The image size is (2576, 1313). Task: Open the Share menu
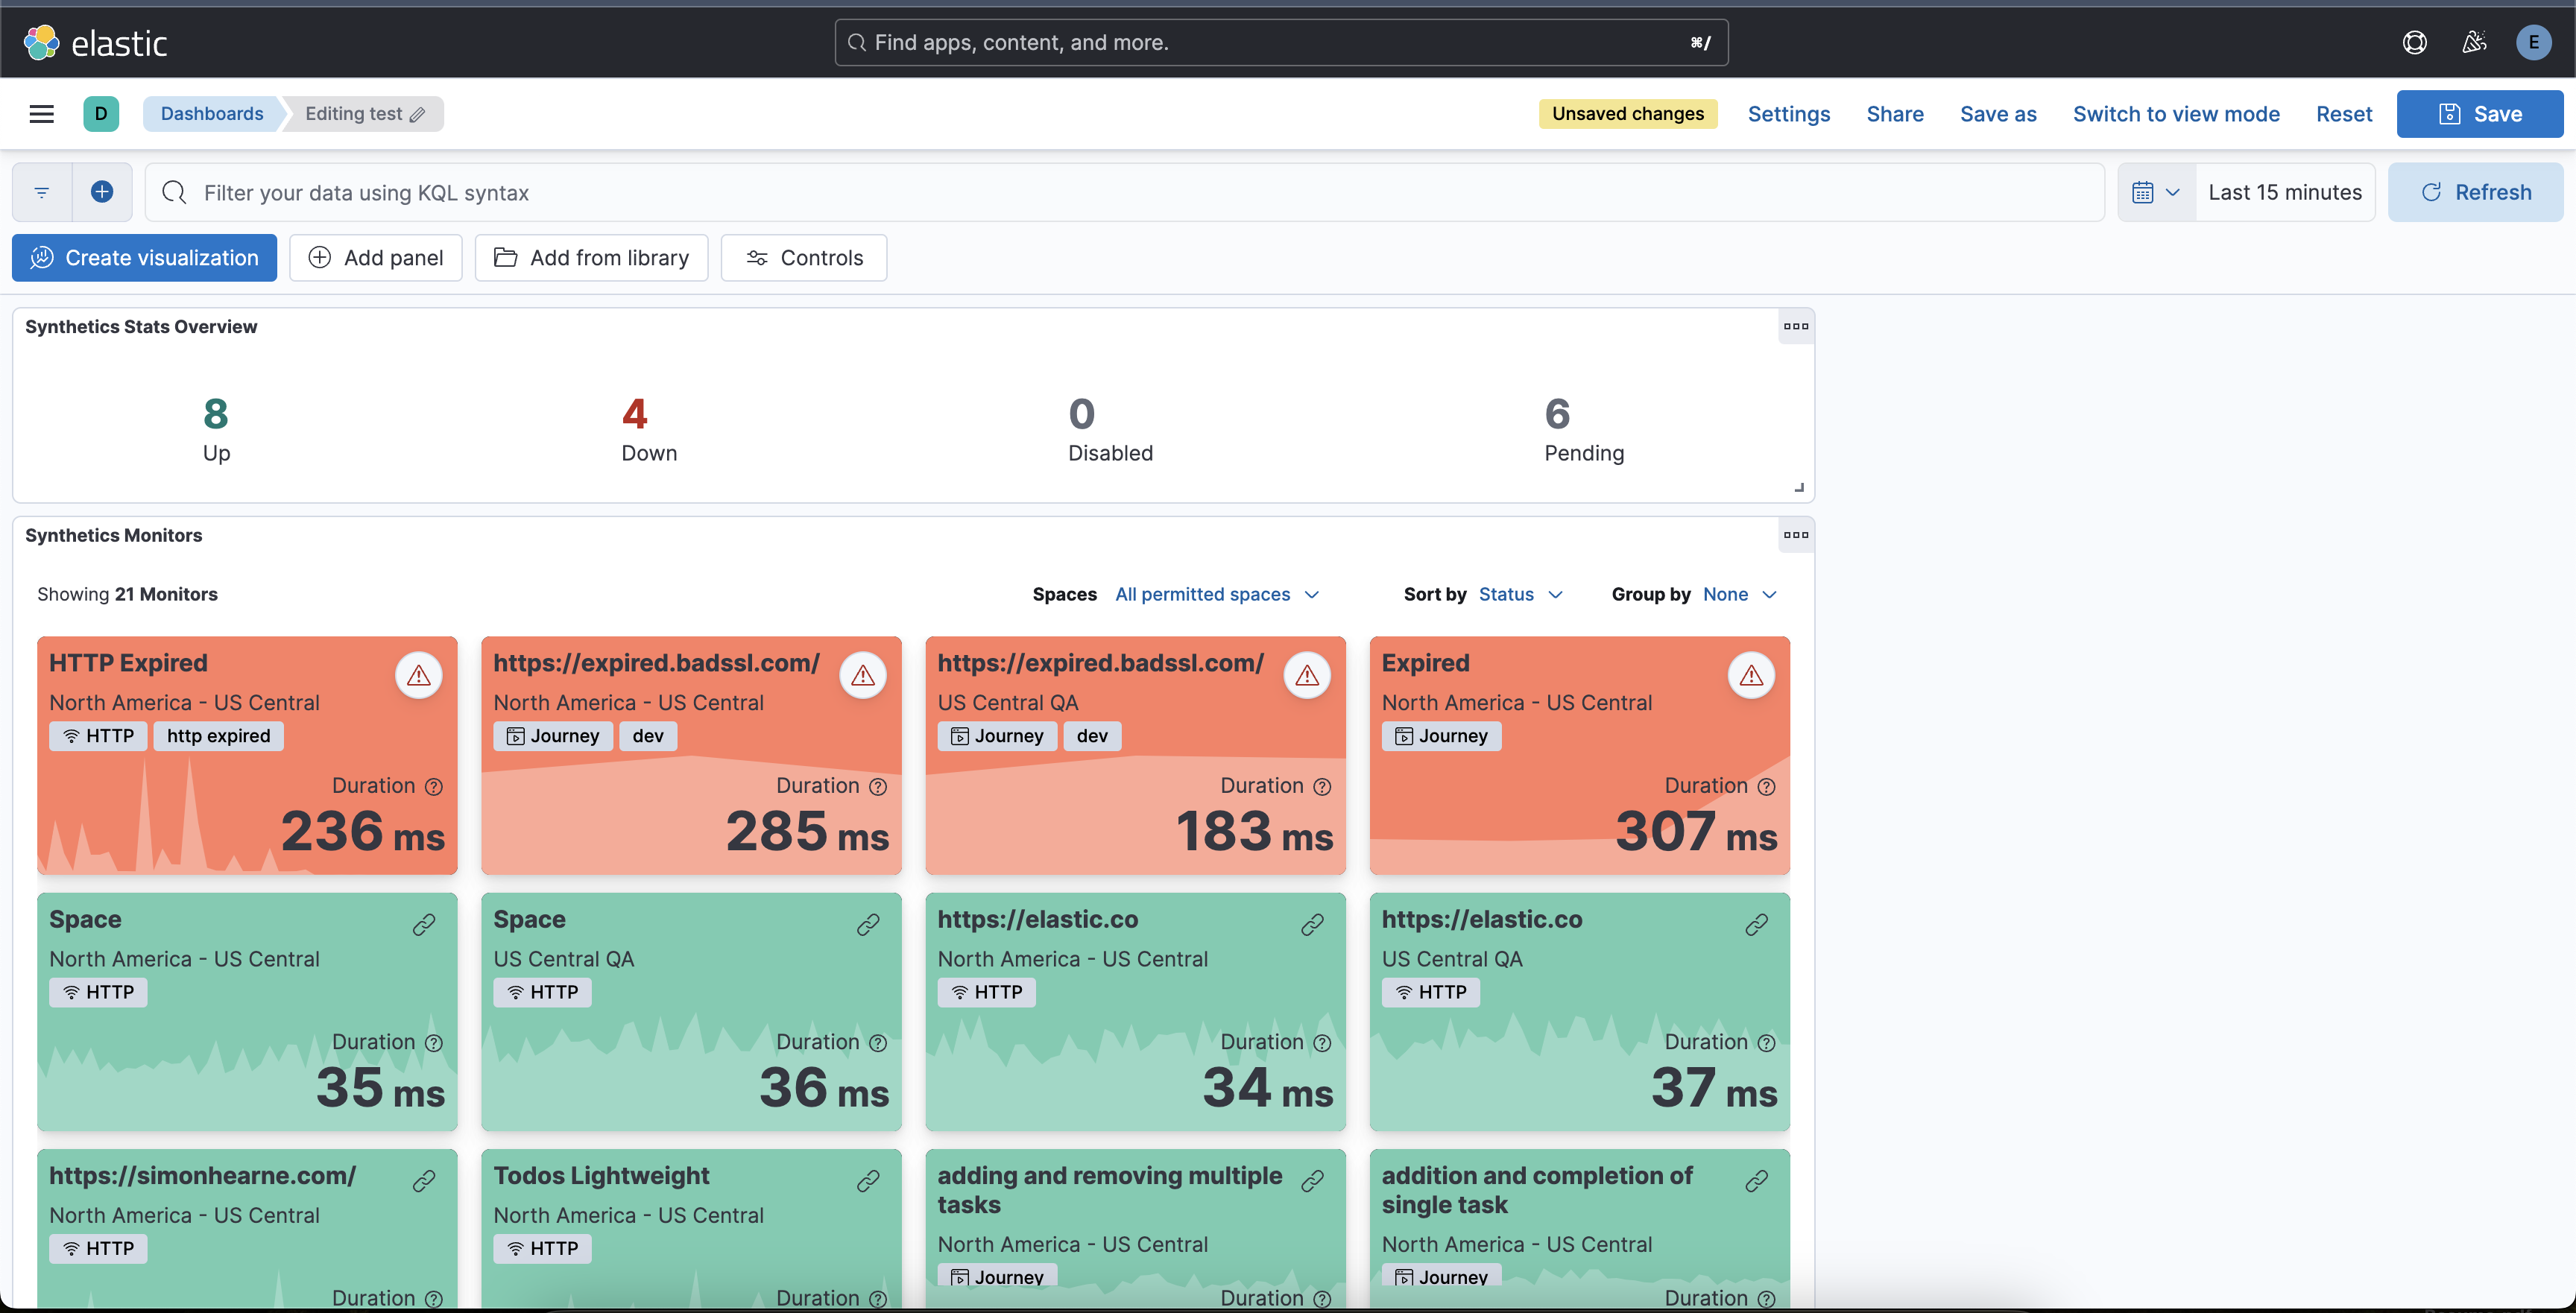[x=1894, y=114]
